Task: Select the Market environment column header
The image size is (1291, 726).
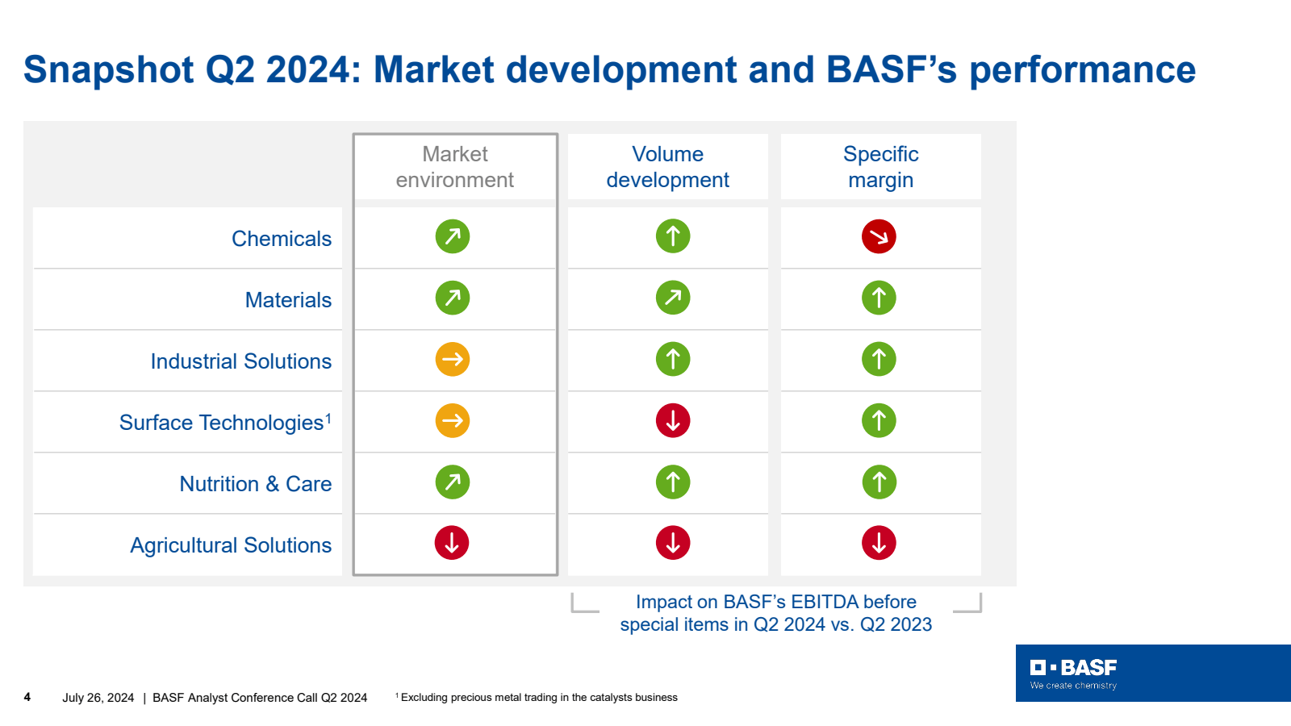Action: (455, 167)
